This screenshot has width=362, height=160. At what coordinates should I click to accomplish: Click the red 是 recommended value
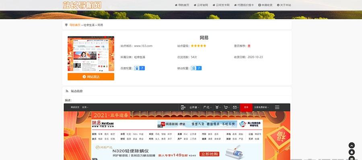point(249,46)
